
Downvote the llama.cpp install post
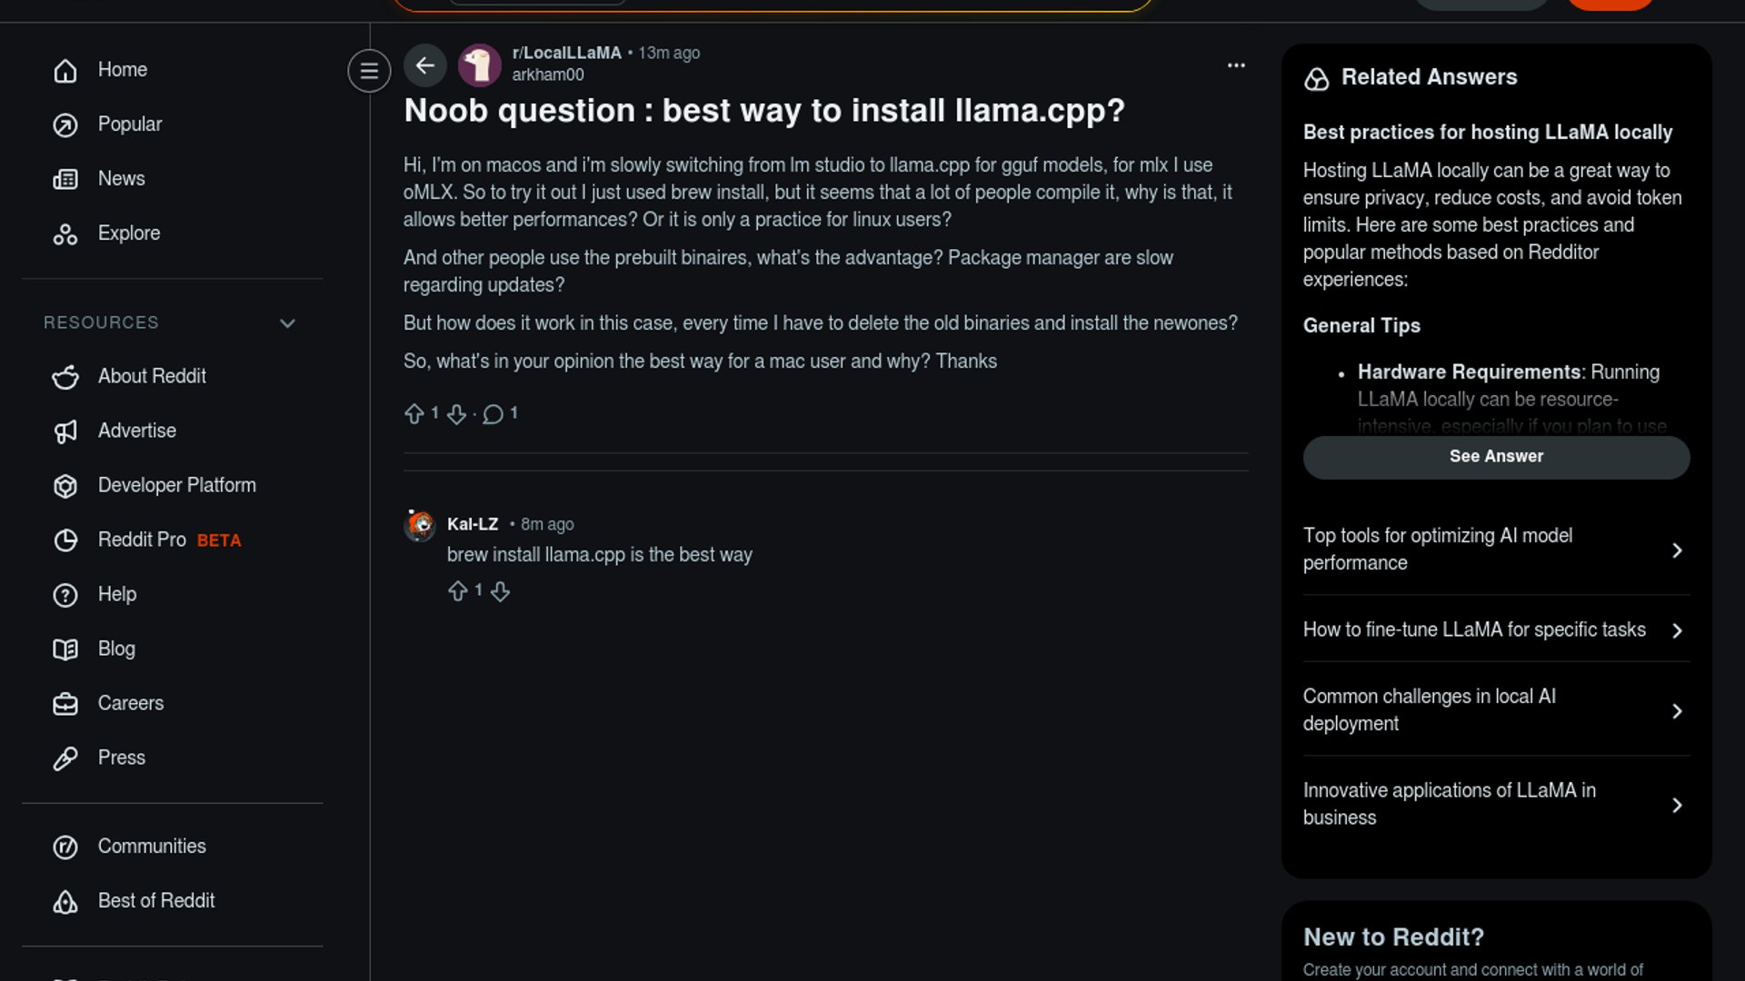click(456, 414)
